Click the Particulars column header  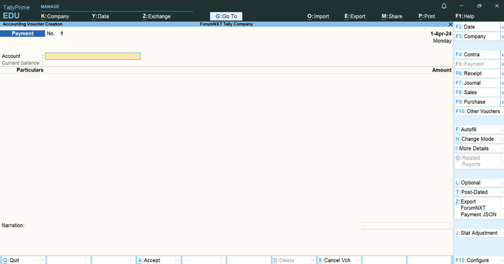[x=30, y=70]
